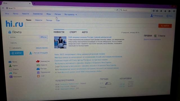Click the Софт orange icon
This screenshot has width=180, height=101.
(x=39, y=76)
